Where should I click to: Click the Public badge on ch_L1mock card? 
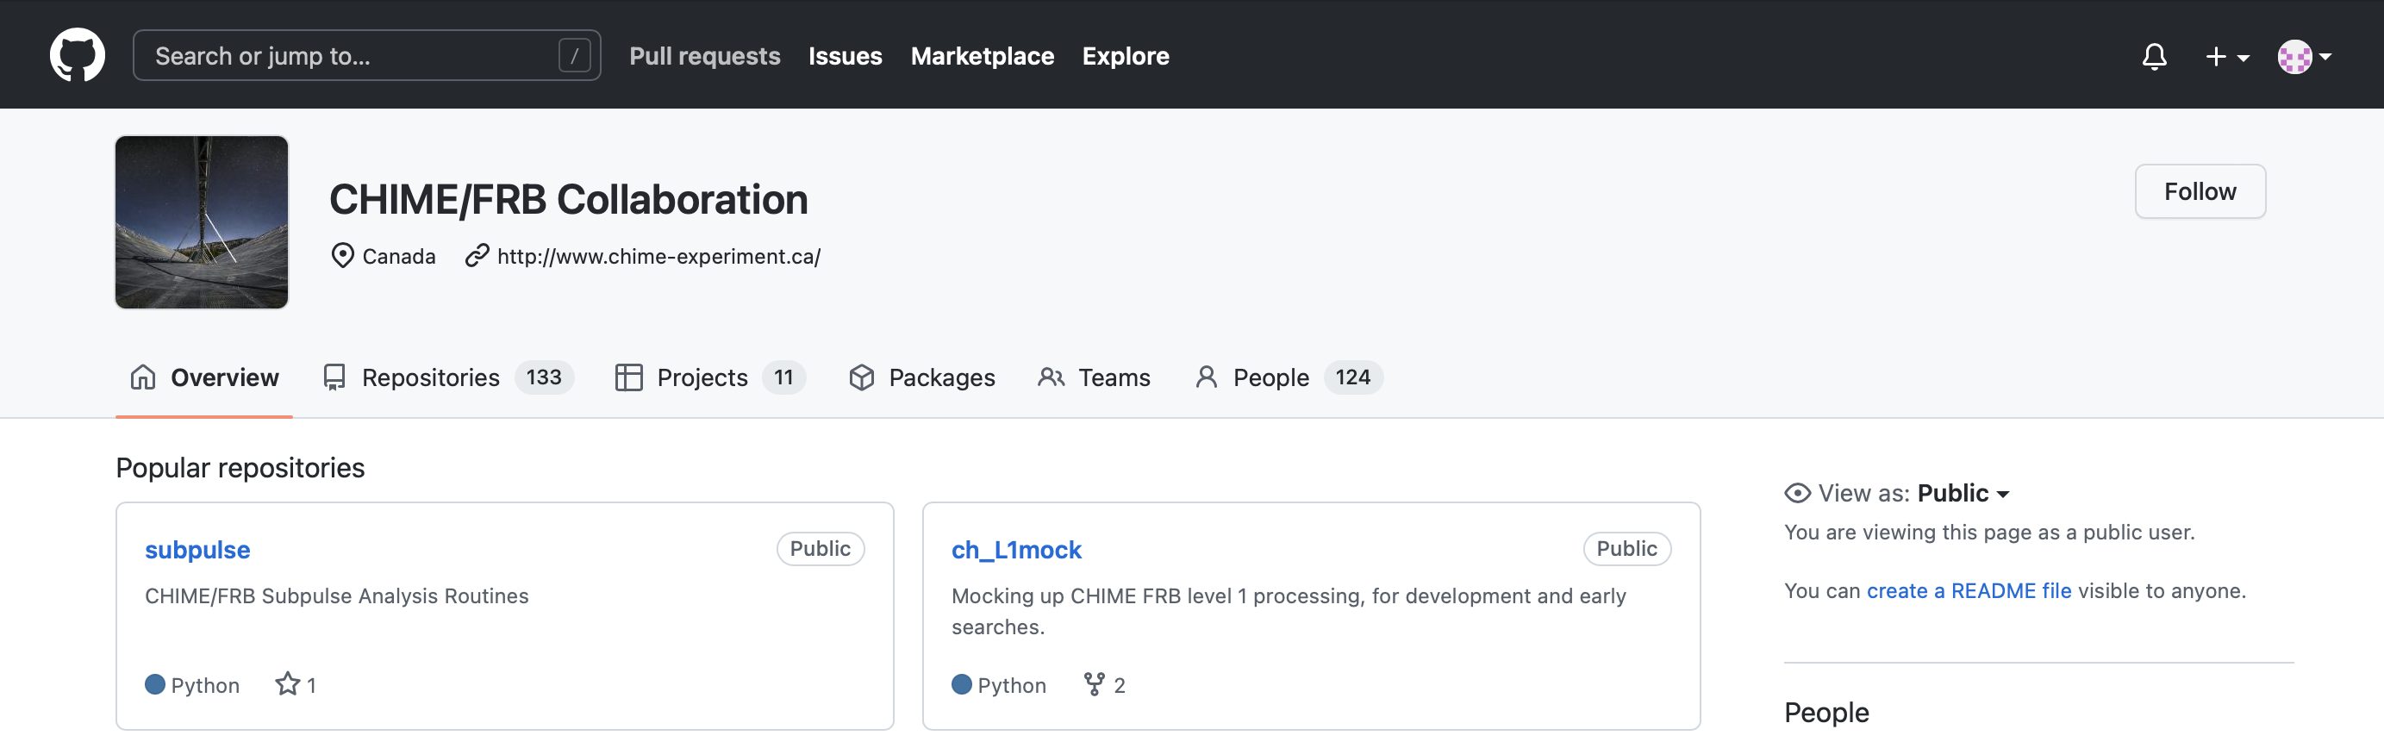(x=1626, y=549)
